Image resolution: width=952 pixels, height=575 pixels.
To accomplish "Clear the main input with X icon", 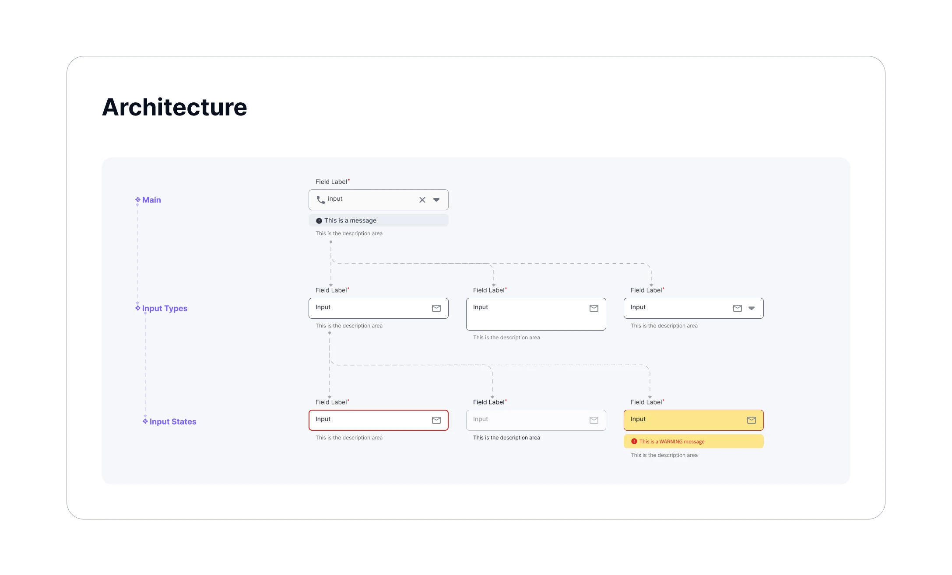I will pyautogui.click(x=422, y=200).
